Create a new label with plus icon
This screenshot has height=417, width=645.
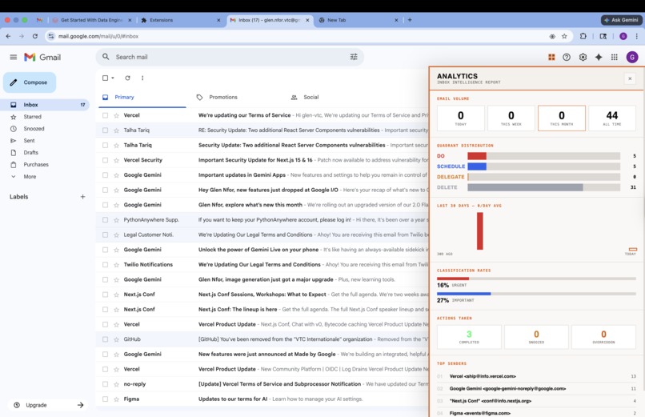(82, 197)
